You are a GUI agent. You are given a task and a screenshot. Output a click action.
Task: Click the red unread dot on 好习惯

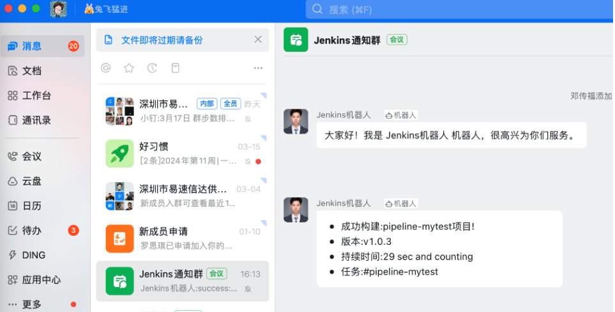pyautogui.click(x=258, y=161)
